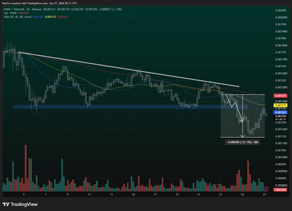
Task: Click the 0.001100 price axis label
Action: (x=281, y=143)
